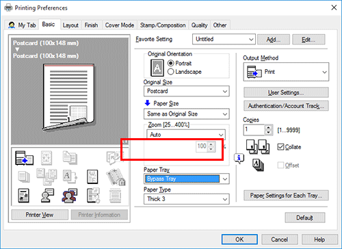Click the document with clock icon

(93, 196)
